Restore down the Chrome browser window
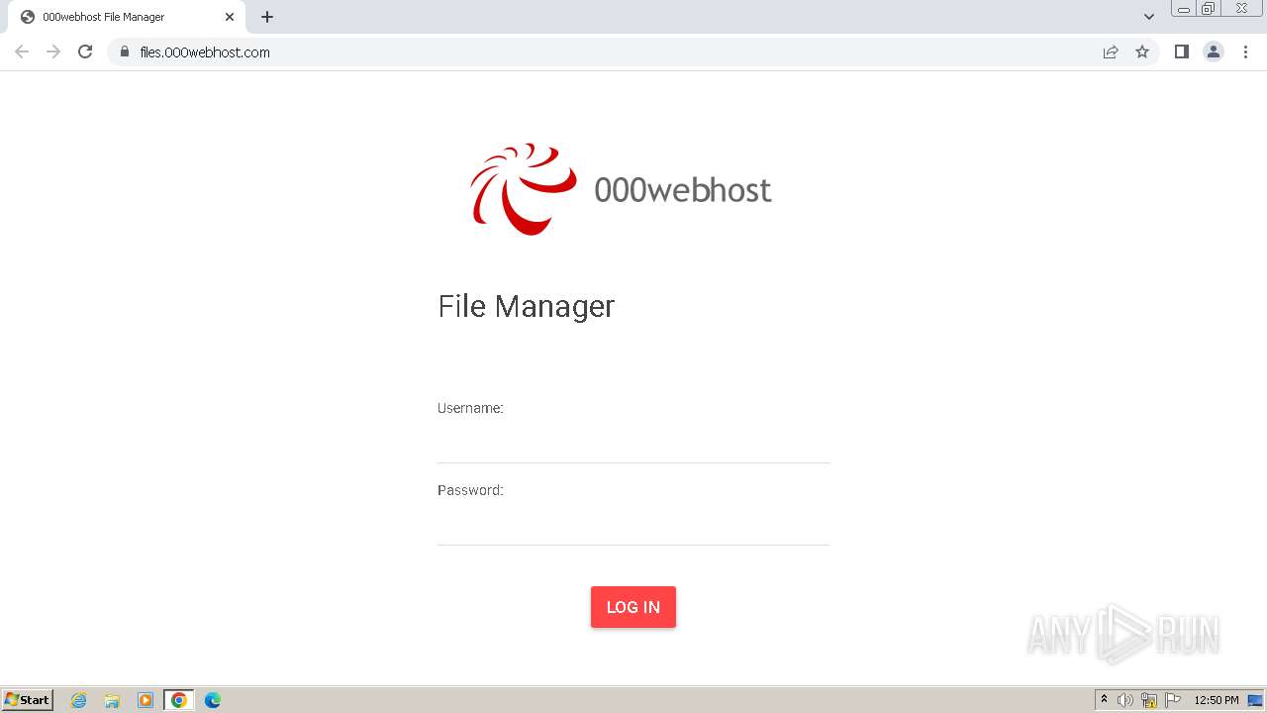The height and width of the screenshot is (713, 1267). (x=1209, y=9)
